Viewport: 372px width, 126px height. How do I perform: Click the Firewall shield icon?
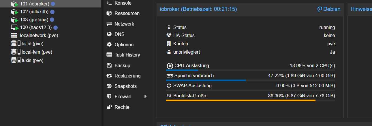point(109,96)
